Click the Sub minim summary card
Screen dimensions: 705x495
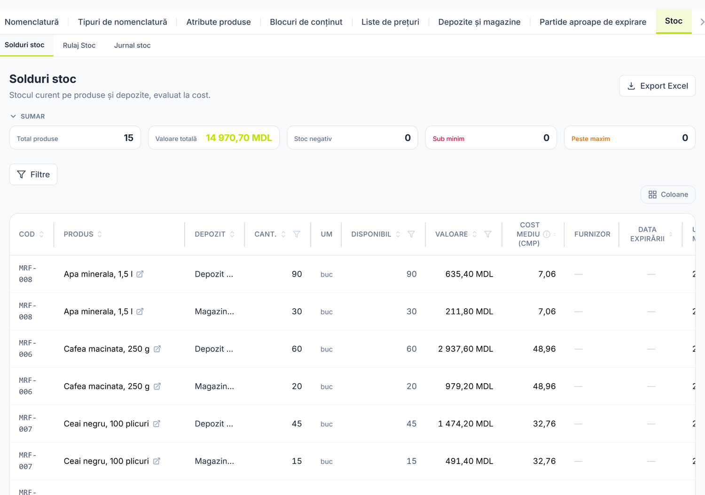[491, 138]
